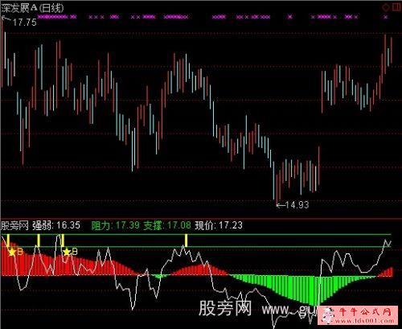Click the 14.93 low price label
The height and width of the screenshot is (329, 402).
pyautogui.click(x=297, y=205)
